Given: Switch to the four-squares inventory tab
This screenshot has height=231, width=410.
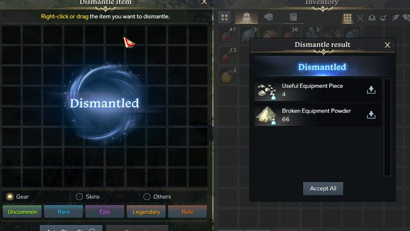Looking at the screenshot, I should point(224,18).
